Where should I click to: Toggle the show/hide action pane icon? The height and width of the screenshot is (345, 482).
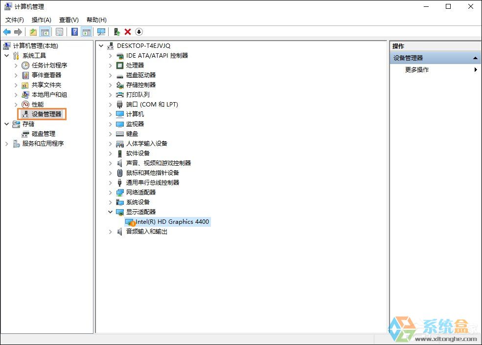(x=87, y=32)
